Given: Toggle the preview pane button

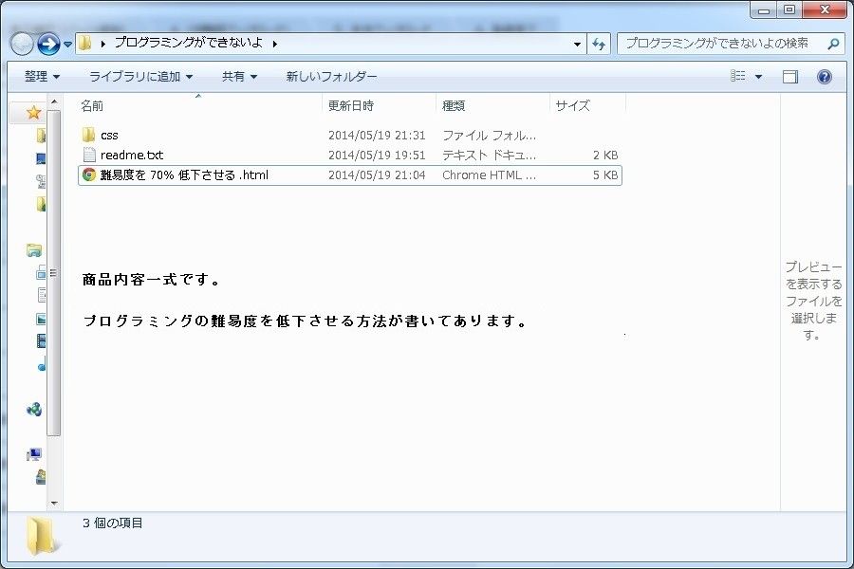Looking at the screenshot, I should 790,77.
